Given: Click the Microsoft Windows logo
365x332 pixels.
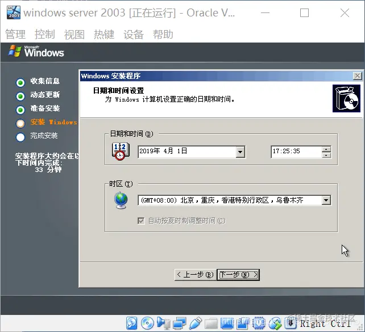Looking at the screenshot, I should click(x=36, y=51).
